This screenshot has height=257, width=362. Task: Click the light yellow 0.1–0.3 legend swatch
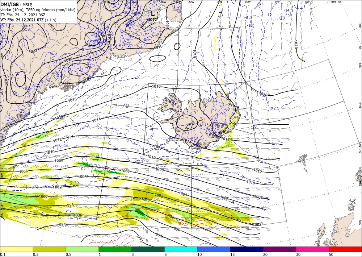point(16,249)
